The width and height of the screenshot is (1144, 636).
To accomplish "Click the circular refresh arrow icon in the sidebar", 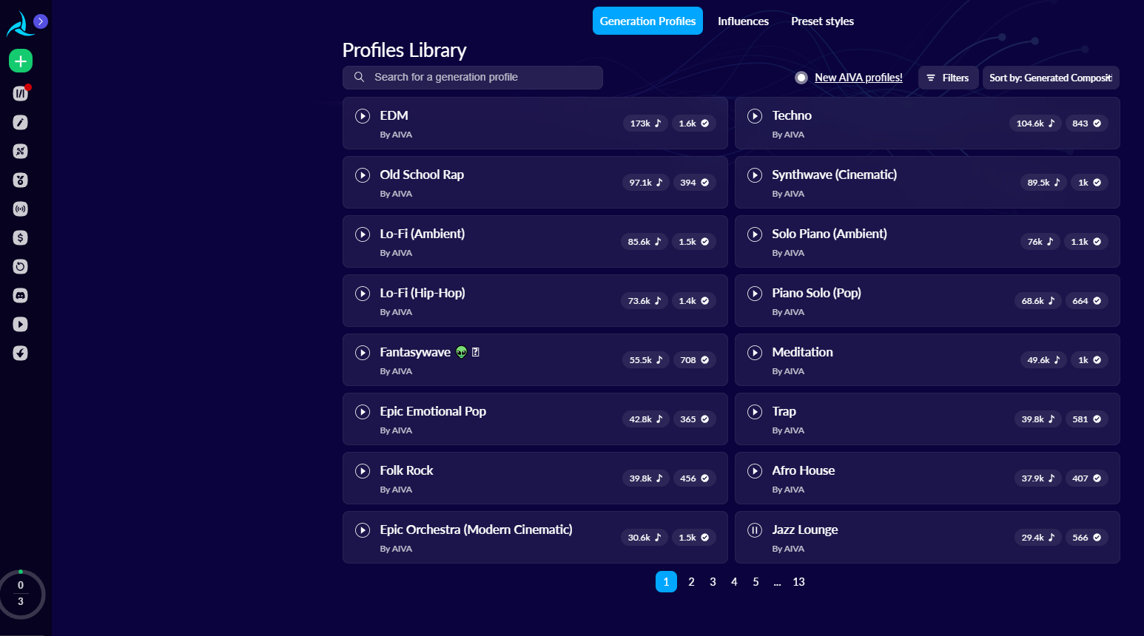I will pyautogui.click(x=21, y=266).
